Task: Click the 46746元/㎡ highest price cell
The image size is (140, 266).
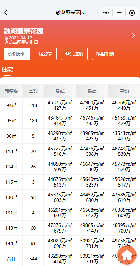Action: [92, 121]
